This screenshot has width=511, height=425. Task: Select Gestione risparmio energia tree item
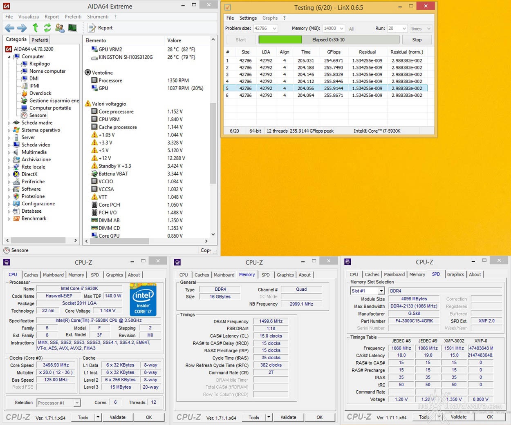click(x=54, y=100)
